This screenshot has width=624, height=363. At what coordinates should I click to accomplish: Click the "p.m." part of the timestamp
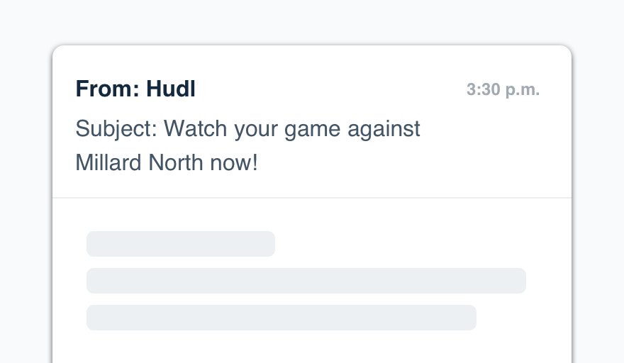coord(522,90)
